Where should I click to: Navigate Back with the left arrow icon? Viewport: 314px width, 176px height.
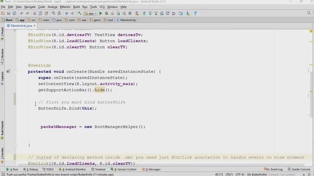pyautogui.click(x=67, y=13)
